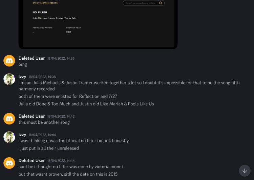Click "Back to Search Results" in the screenshot

tap(45, 3)
